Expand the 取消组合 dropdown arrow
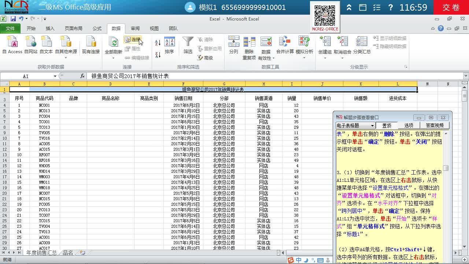This screenshot has width=469, height=264. coord(343,58)
